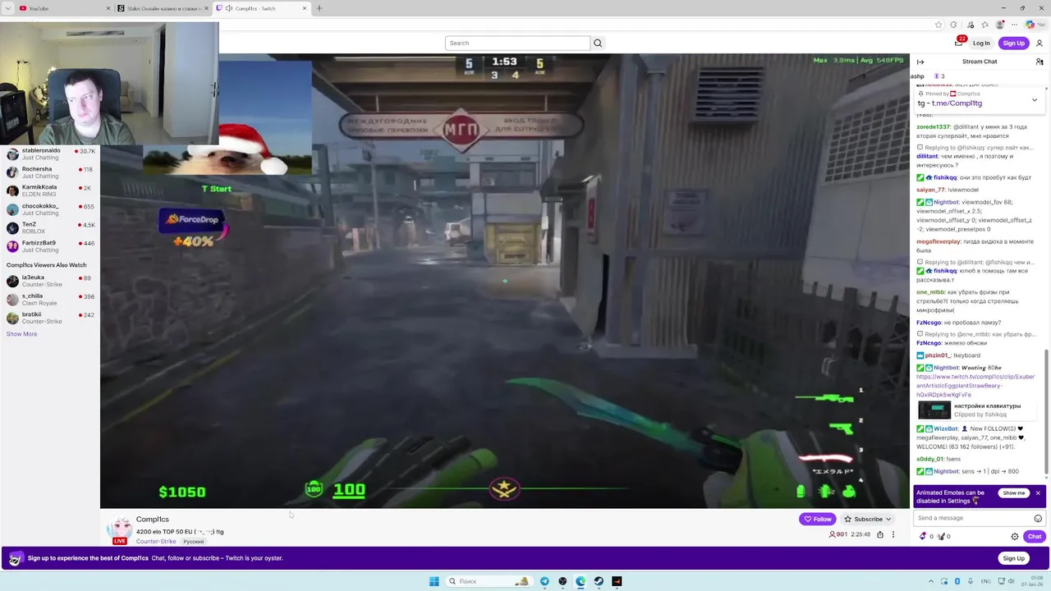The height and width of the screenshot is (591, 1051).
Task: Open la3euka Counter-Strike channel
Action: point(50,281)
